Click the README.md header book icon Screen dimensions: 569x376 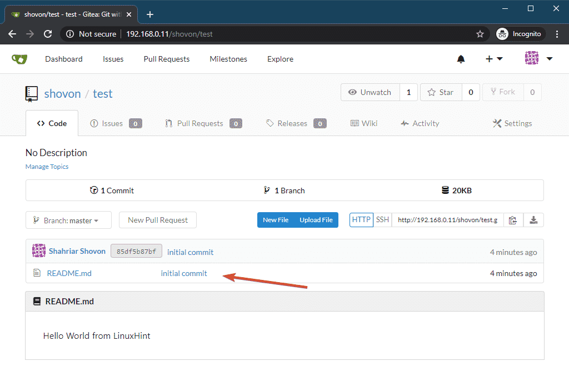(37, 302)
